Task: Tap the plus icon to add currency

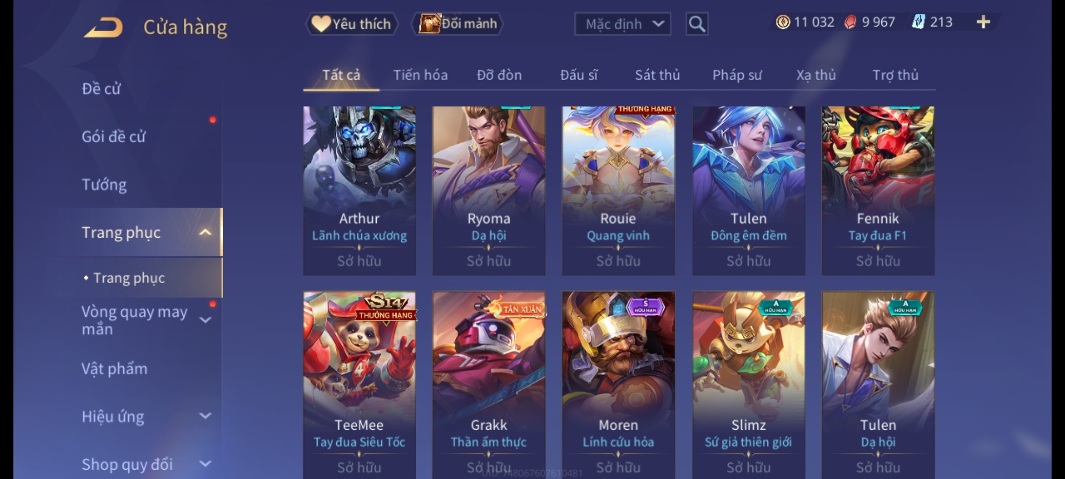Action: 983,22
